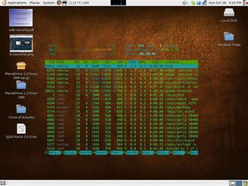Click the Command column header
The height and width of the screenshot is (186, 248).
coord(172,62)
